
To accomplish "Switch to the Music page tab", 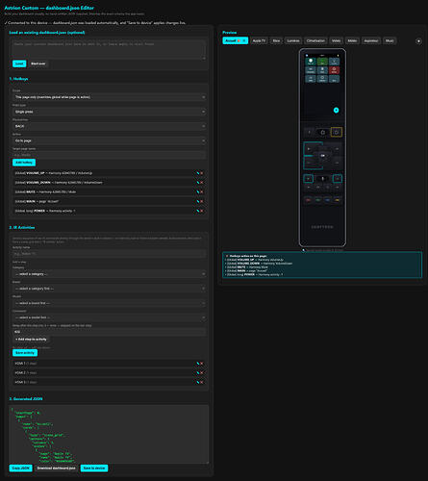I will [390, 40].
